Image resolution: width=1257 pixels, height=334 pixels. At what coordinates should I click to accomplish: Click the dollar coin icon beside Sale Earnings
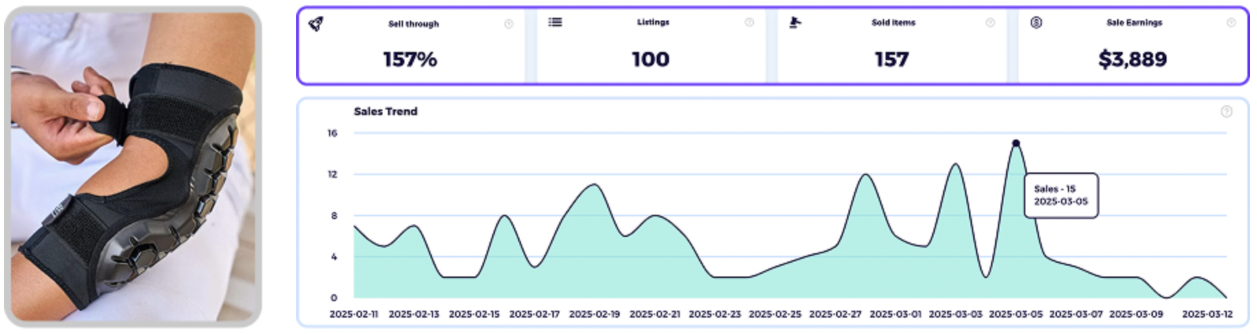pyautogui.click(x=1036, y=23)
